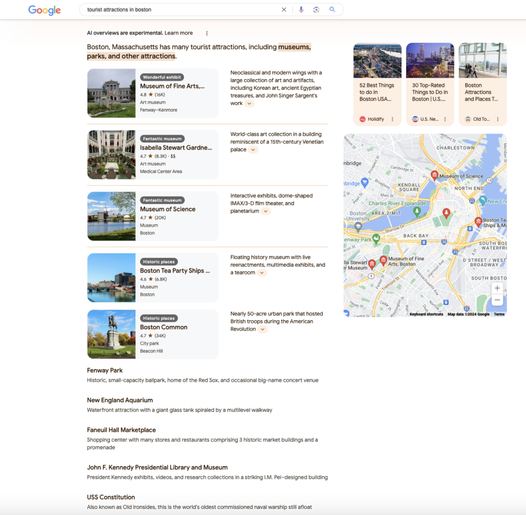This screenshot has height=515, width=526.
Task: Click inside the search query input field
Action: [181, 10]
